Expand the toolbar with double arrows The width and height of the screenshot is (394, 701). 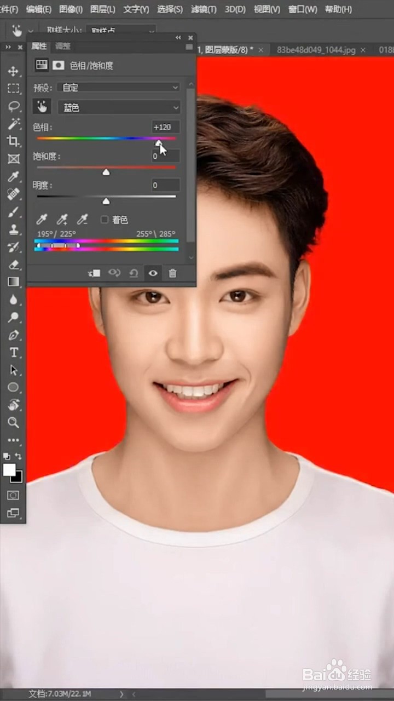(x=8, y=47)
